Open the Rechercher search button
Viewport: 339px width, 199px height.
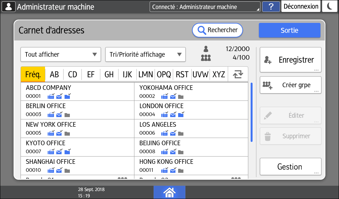218,30
